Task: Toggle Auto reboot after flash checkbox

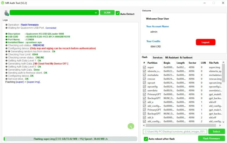Action: tap(146, 139)
